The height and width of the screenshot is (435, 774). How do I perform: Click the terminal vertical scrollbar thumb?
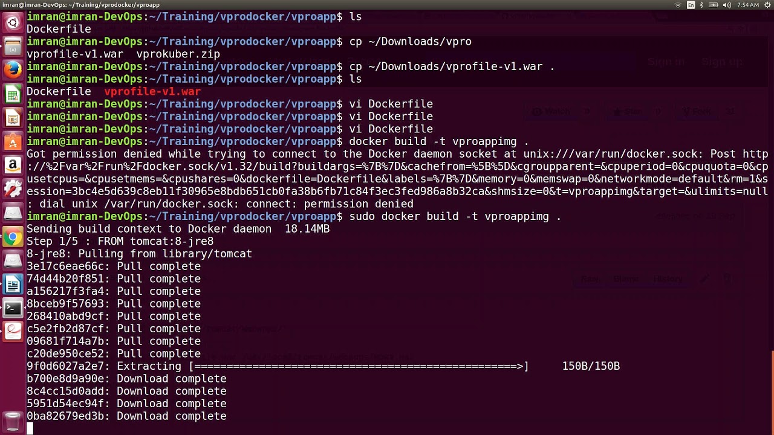click(772, 392)
